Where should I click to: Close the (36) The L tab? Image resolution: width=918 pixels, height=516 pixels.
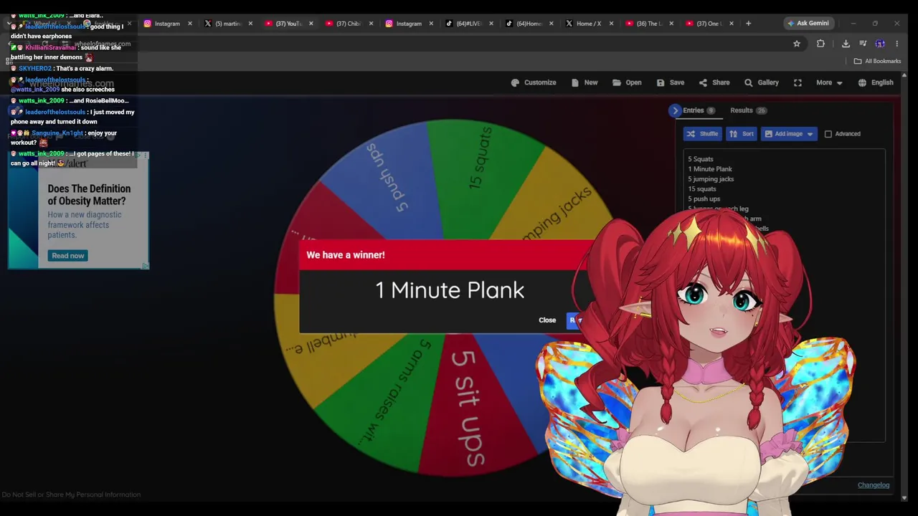[x=672, y=24]
